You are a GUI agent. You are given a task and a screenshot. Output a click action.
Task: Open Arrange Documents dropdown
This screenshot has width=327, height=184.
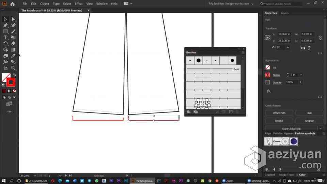128,4
